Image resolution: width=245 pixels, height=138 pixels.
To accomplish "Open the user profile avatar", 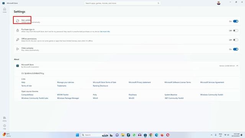I will pos(219,3).
